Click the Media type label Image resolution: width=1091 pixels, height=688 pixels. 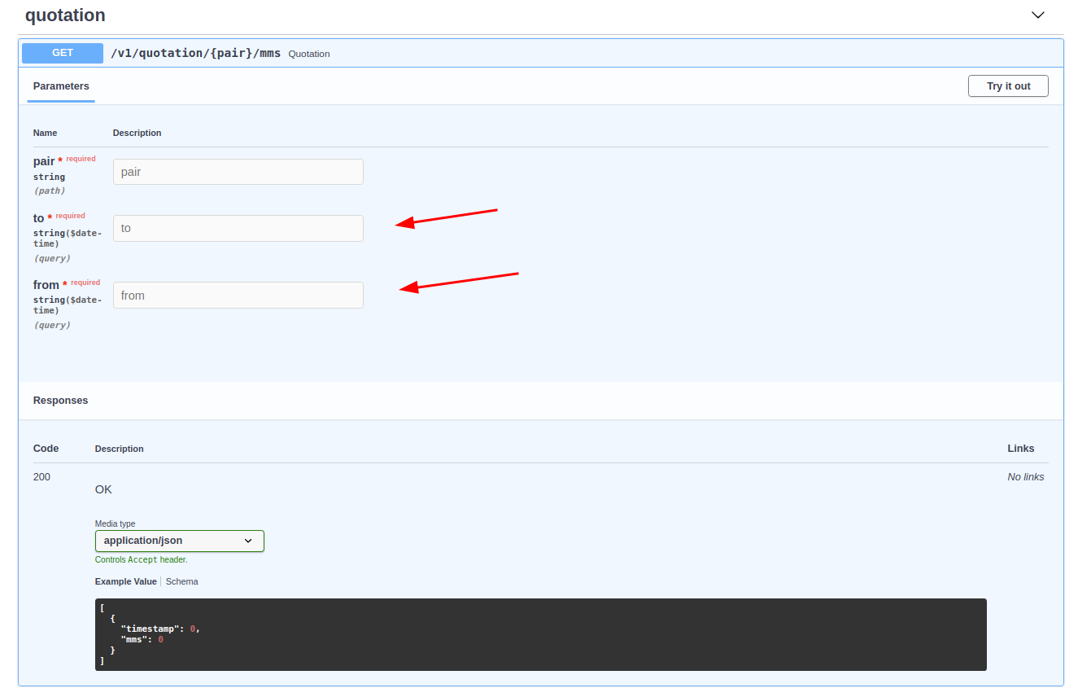[116, 524]
